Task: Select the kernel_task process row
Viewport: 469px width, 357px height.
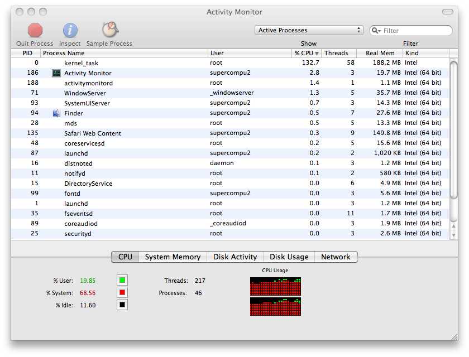Action: point(230,62)
